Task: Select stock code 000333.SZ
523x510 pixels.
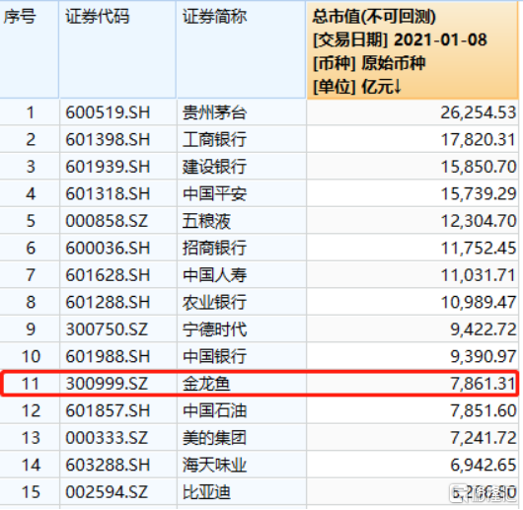Action: click(x=108, y=438)
